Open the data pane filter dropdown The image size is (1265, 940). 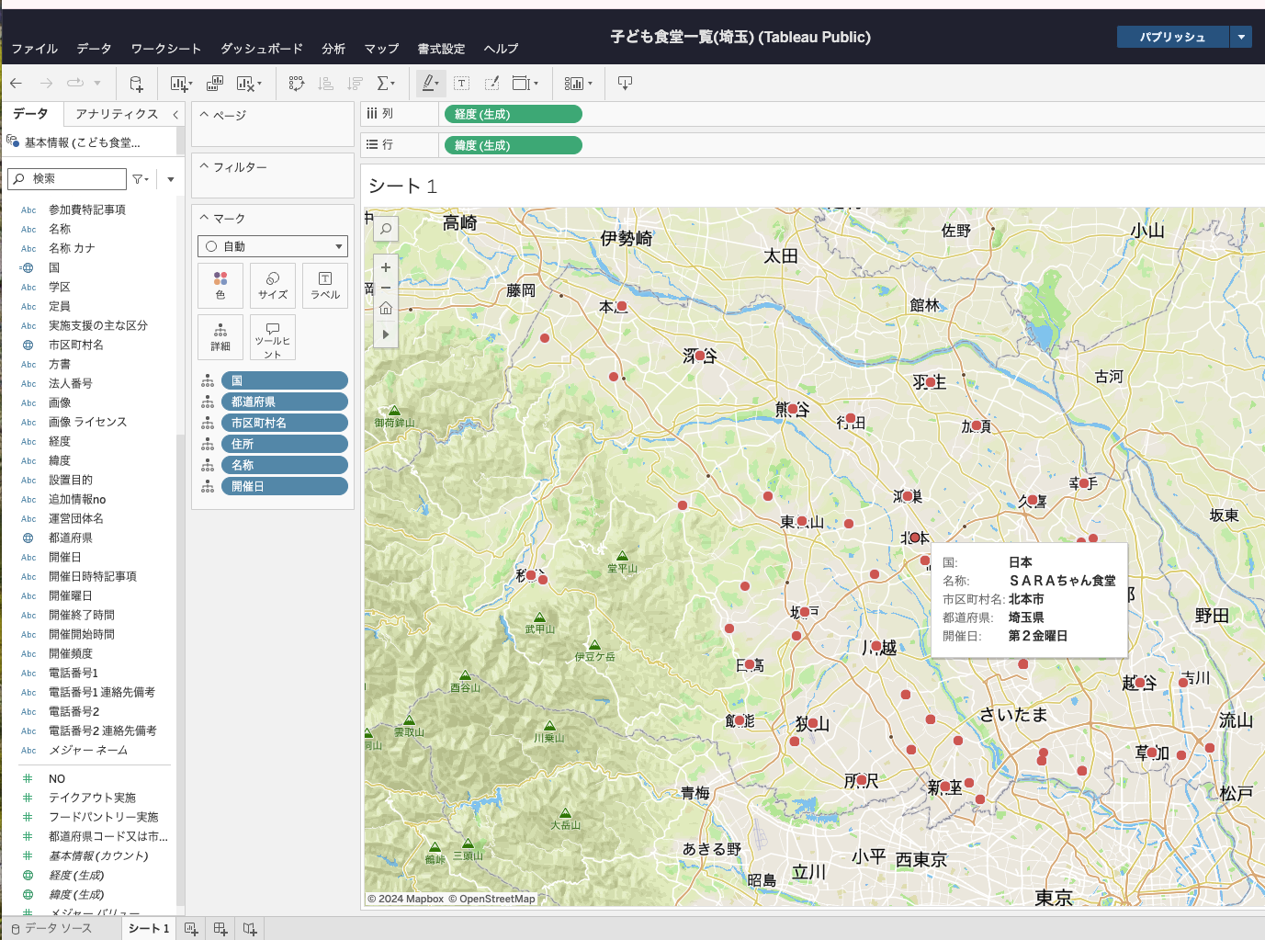point(141,179)
